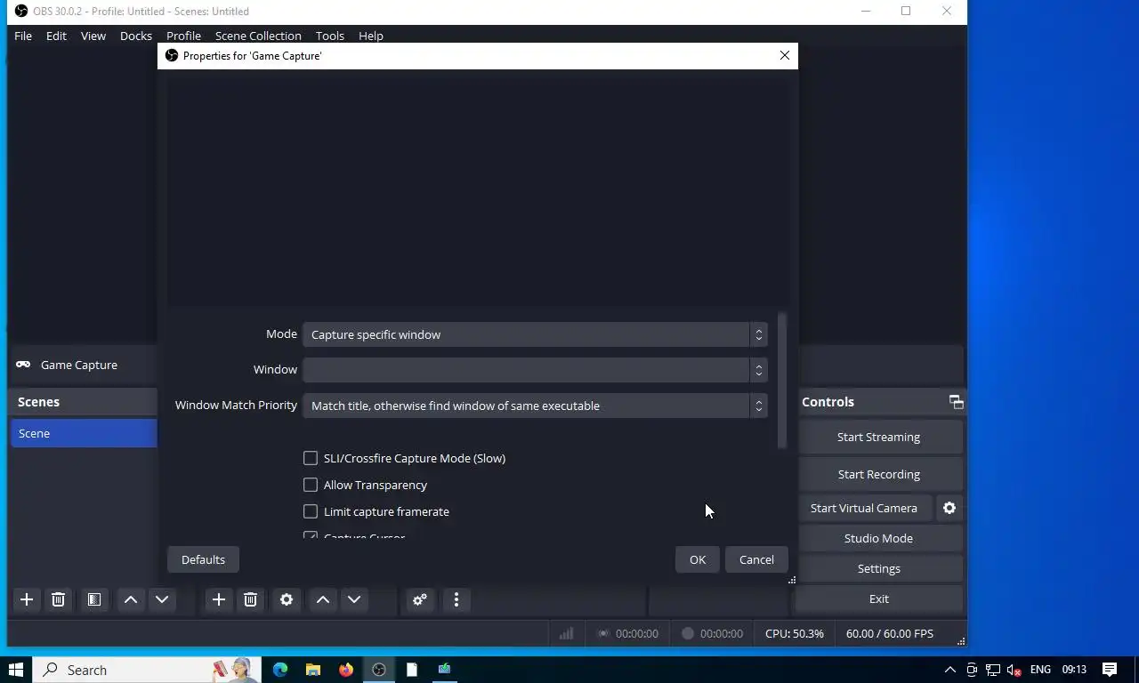This screenshot has height=683, width=1139.
Task: Open Advanced Audio Properties double-gear icon
Action: (x=420, y=599)
